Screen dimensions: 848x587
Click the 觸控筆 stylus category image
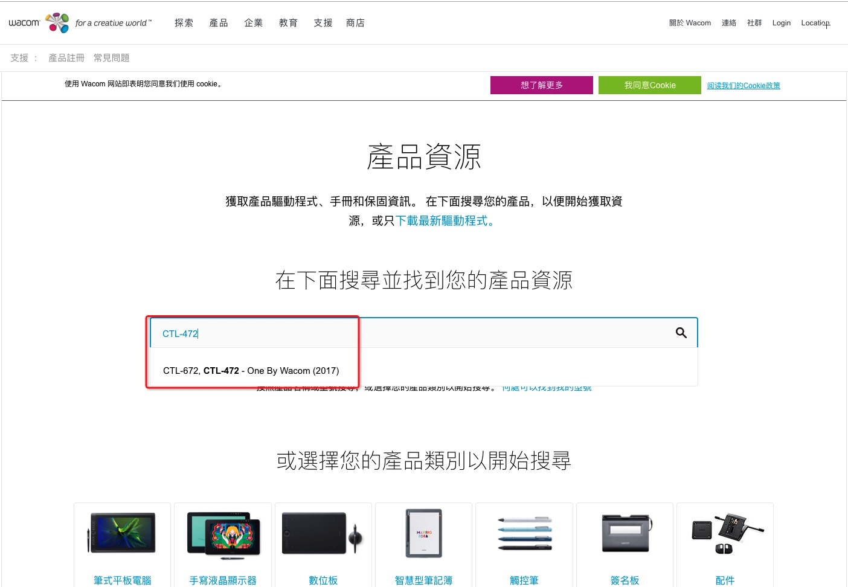coord(524,533)
